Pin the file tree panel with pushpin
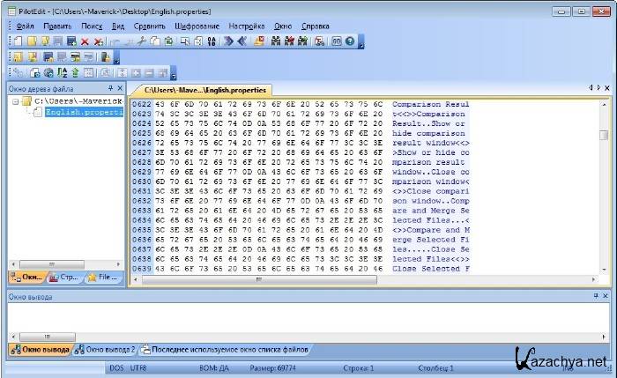This screenshot has height=378, width=617. point(109,89)
